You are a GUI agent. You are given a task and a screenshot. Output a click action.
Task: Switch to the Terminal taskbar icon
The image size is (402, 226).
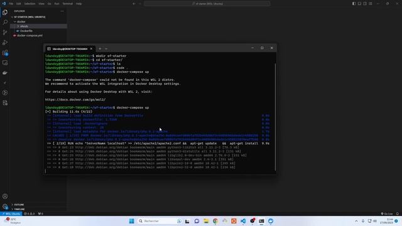click(x=261, y=221)
